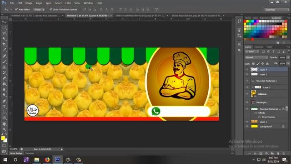
Task: Select the Eraser tool
Action: point(4,78)
